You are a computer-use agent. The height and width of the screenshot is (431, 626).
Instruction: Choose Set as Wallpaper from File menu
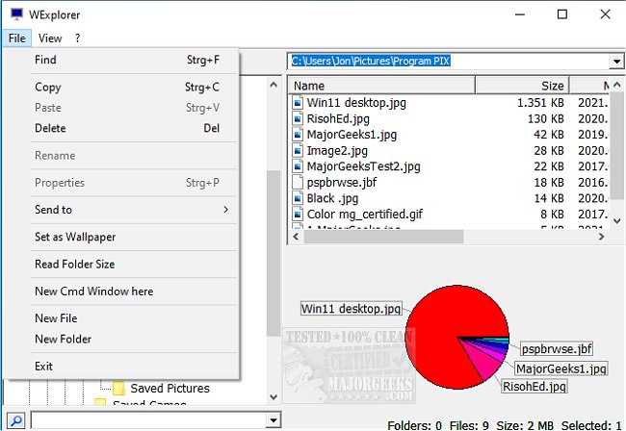point(75,237)
